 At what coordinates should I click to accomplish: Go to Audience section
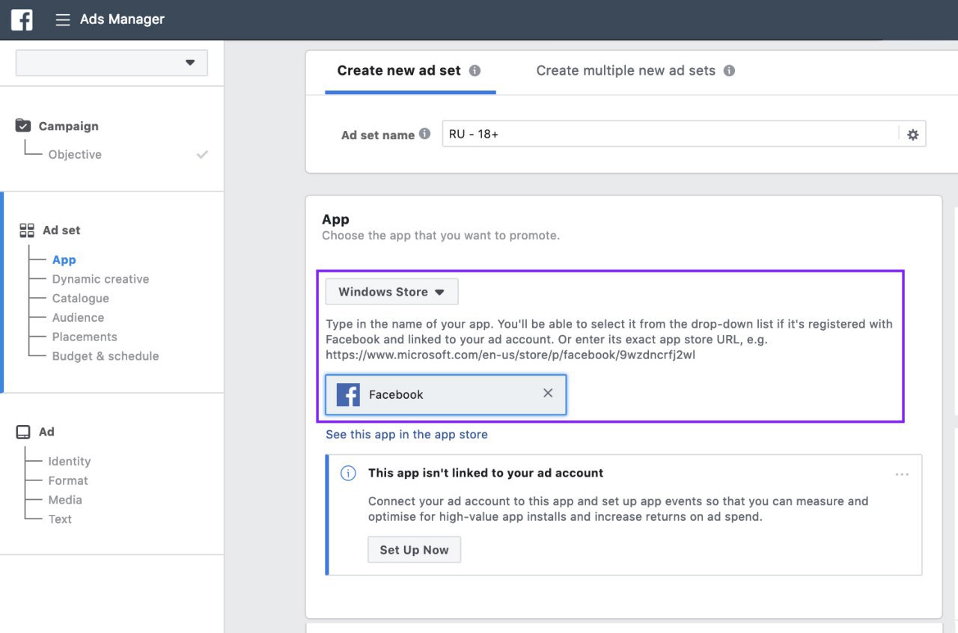(x=78, y=317)
